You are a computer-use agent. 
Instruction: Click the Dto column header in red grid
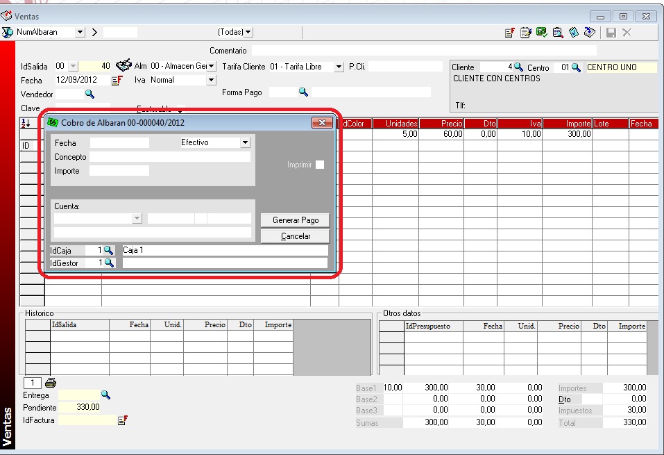pyautogui.click(x=481, y=124)
